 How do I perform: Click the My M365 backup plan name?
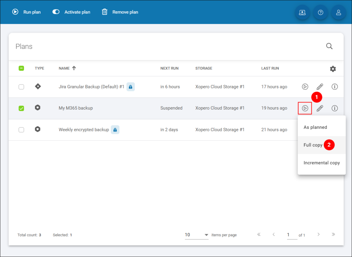(76, 108)
